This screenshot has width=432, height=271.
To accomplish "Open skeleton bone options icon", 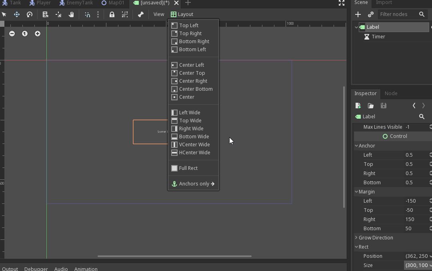I will 141,14.
